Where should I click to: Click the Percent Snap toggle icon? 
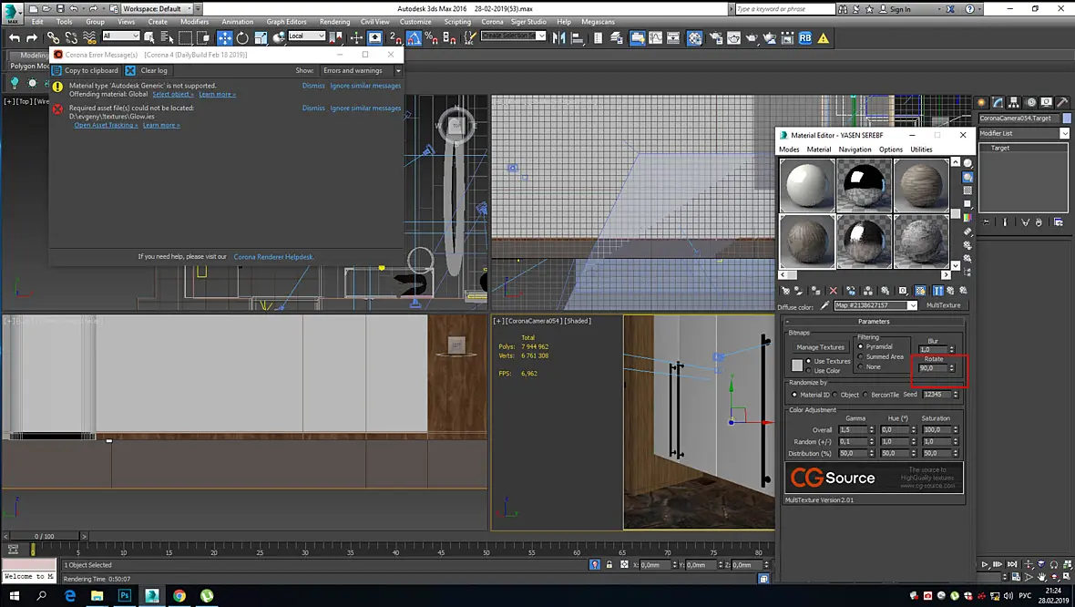coord(431,37)
